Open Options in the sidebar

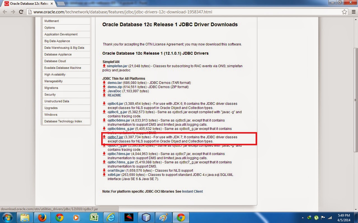coord(66,28)
